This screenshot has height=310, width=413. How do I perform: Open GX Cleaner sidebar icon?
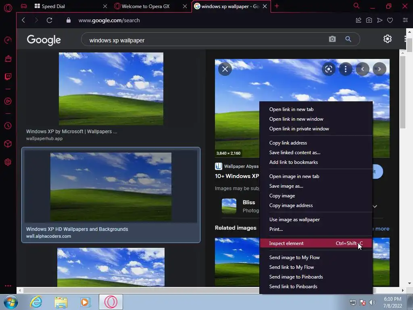tap(8, 59)
